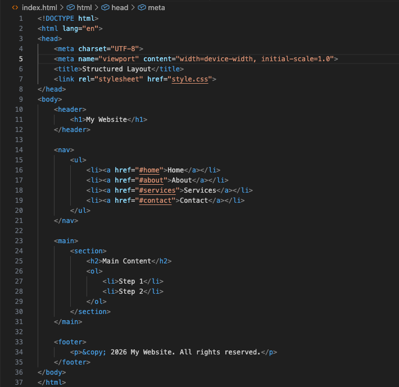Click the Step 2 list item text
The image size is (399, 387).
tap(131, 292)
